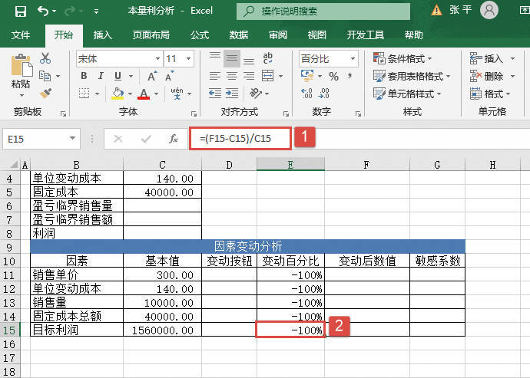Screen dimensions: 530x378
Task: Click the Paste clipboard icon
Action: pyautogui.click(x=22, y=65)
